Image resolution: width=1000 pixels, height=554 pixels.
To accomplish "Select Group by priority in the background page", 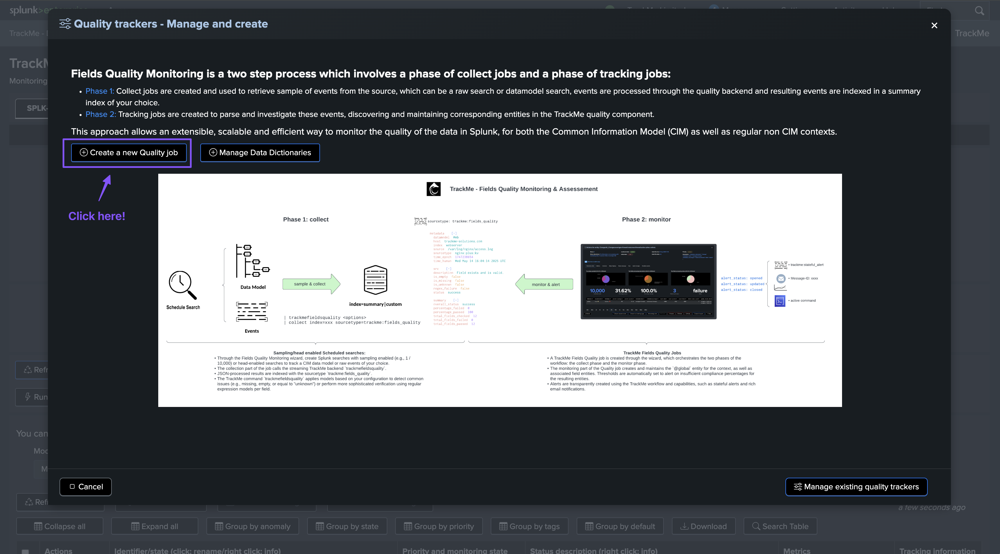I will click(x=439, y=526).
